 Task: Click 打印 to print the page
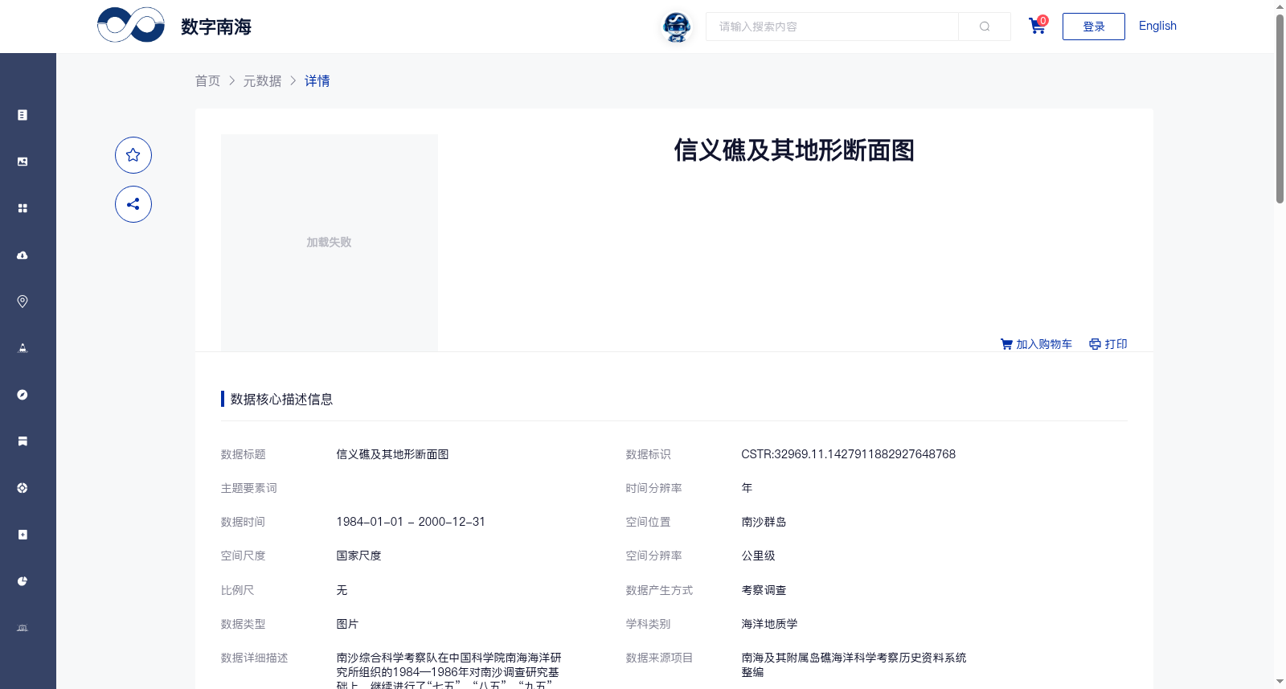coord(1116,344)
